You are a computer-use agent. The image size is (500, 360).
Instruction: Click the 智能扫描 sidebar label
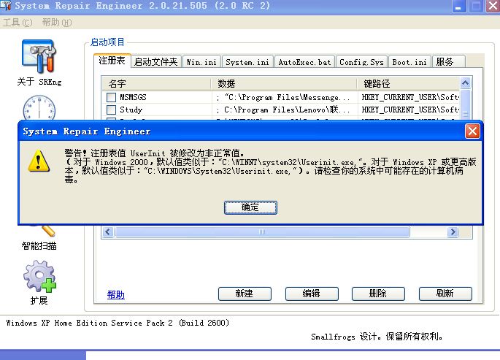tap(39, 246)
